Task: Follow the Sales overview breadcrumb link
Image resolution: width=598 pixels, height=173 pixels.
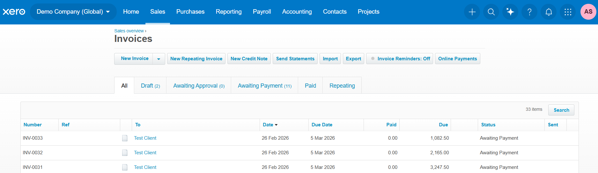Action: point(129,31)
